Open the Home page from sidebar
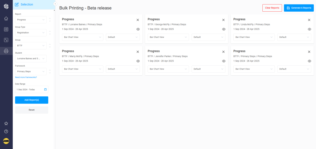 (6, 18)
